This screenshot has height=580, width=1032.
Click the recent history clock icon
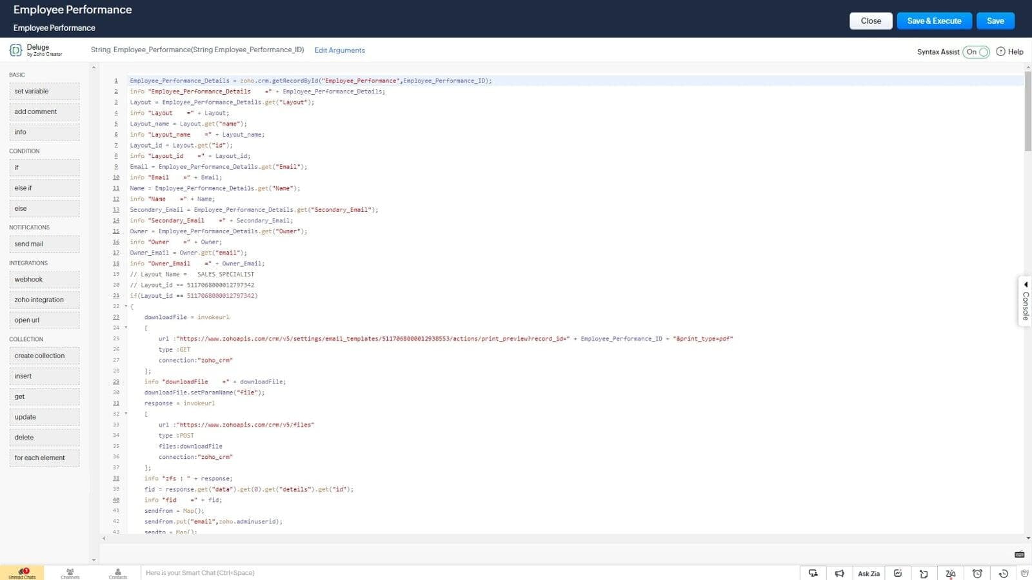pyautogui.click(x=1003, y=574)
